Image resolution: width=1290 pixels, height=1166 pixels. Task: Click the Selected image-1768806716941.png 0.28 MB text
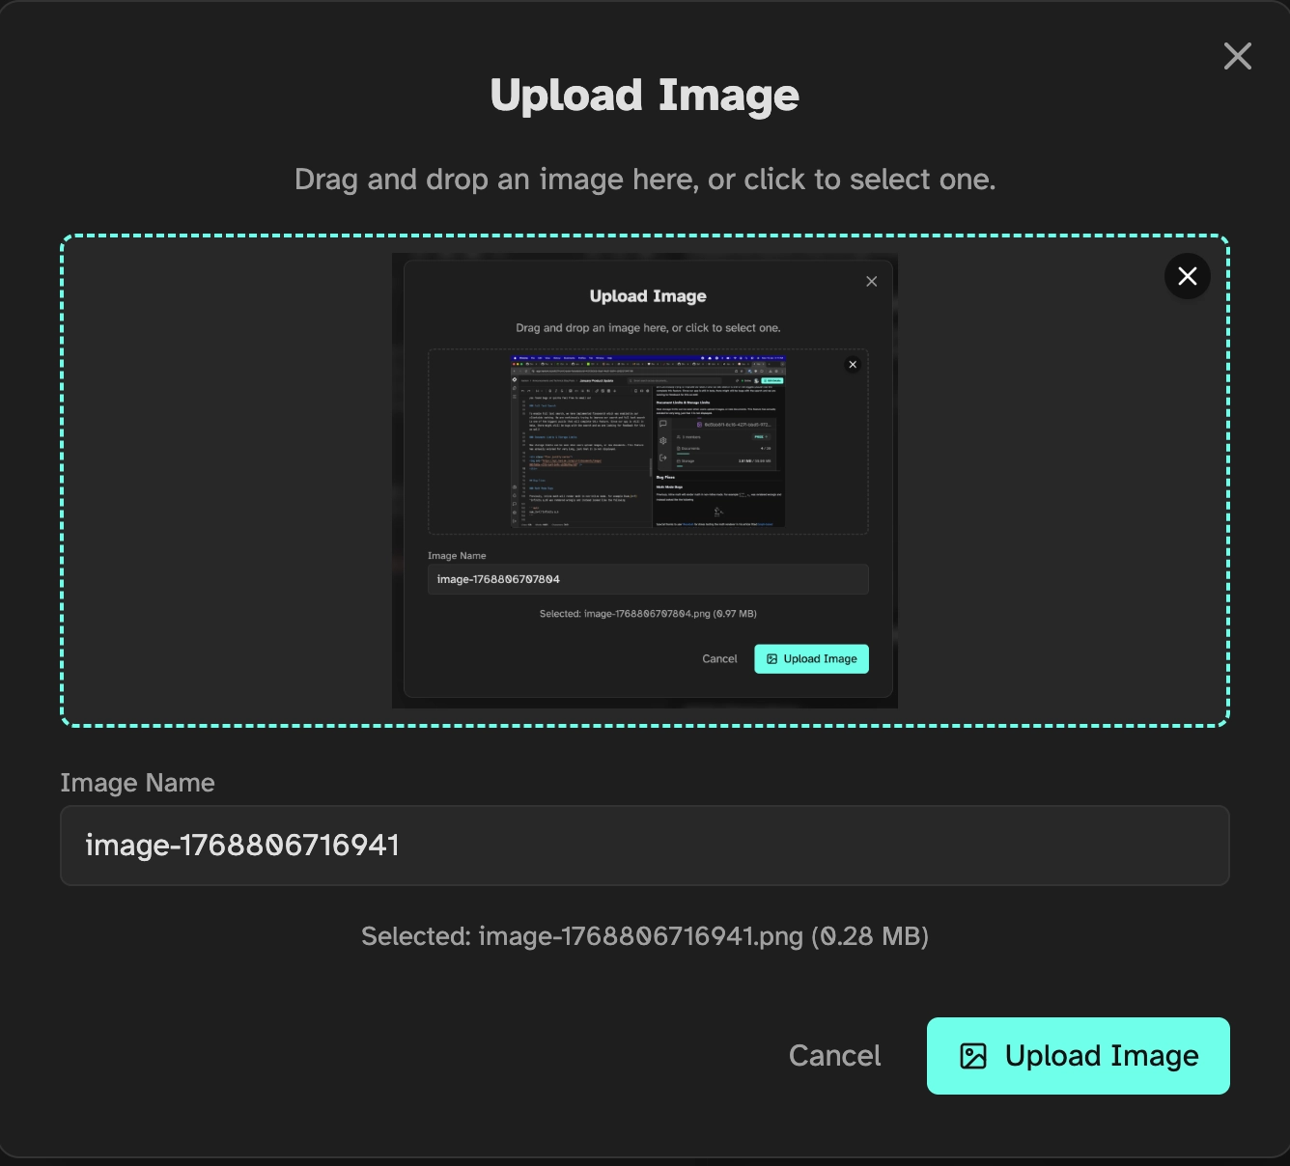click(x=644, y=936)
